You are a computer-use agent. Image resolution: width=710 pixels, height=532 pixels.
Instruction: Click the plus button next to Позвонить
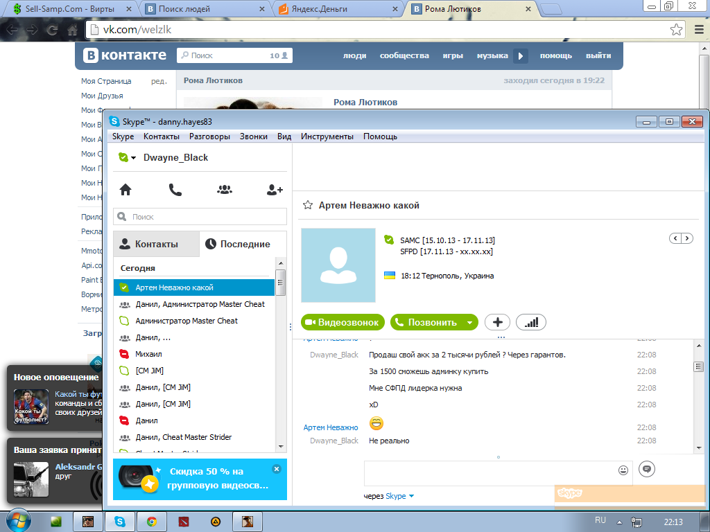(x=497, y=322)
